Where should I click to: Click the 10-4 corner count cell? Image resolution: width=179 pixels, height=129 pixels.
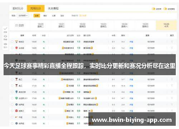click(123, 86)
